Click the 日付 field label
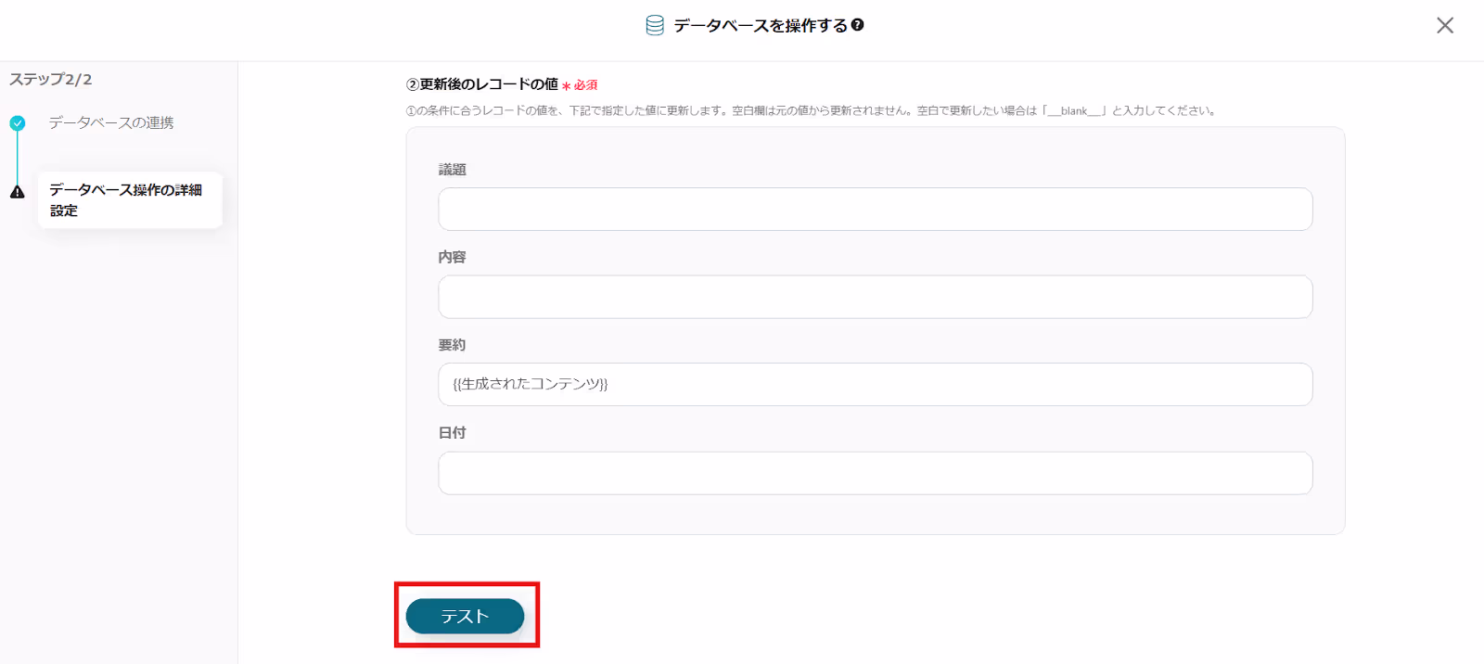The height and width of the screenshot is (664, 1484). (453, 433)
